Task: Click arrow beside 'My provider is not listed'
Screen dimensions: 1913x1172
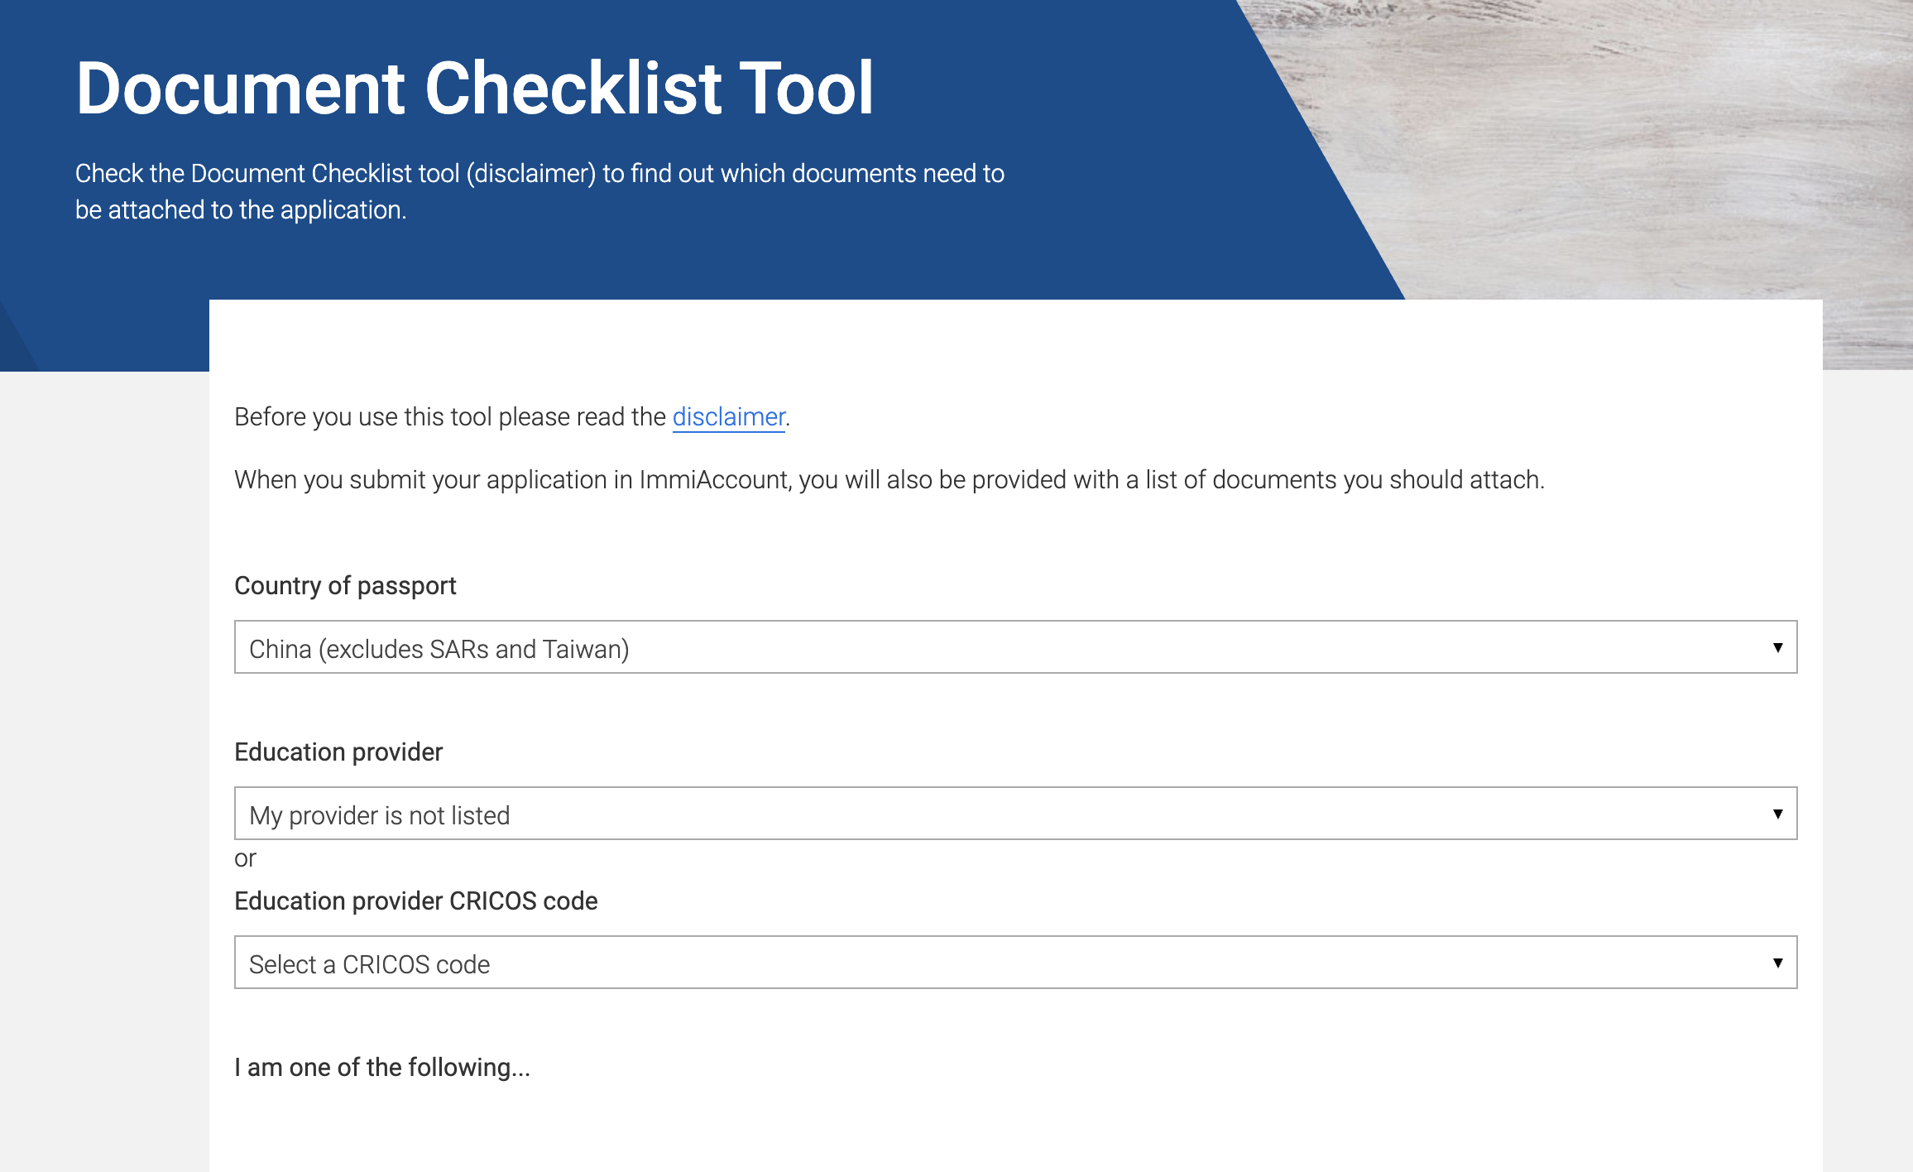Action: (1776, 814)
